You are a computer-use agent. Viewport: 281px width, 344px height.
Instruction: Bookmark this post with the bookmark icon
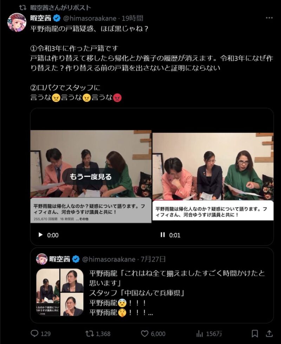pyautogui.click(x=255, y=334)
